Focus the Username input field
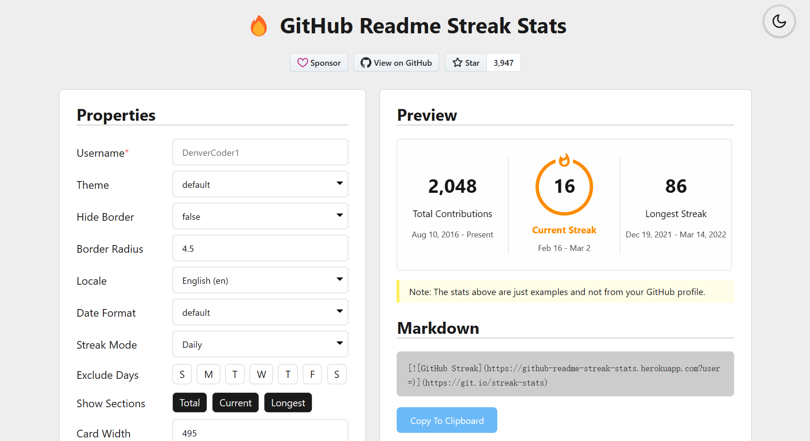810x441 pixels. coord(260,152)
